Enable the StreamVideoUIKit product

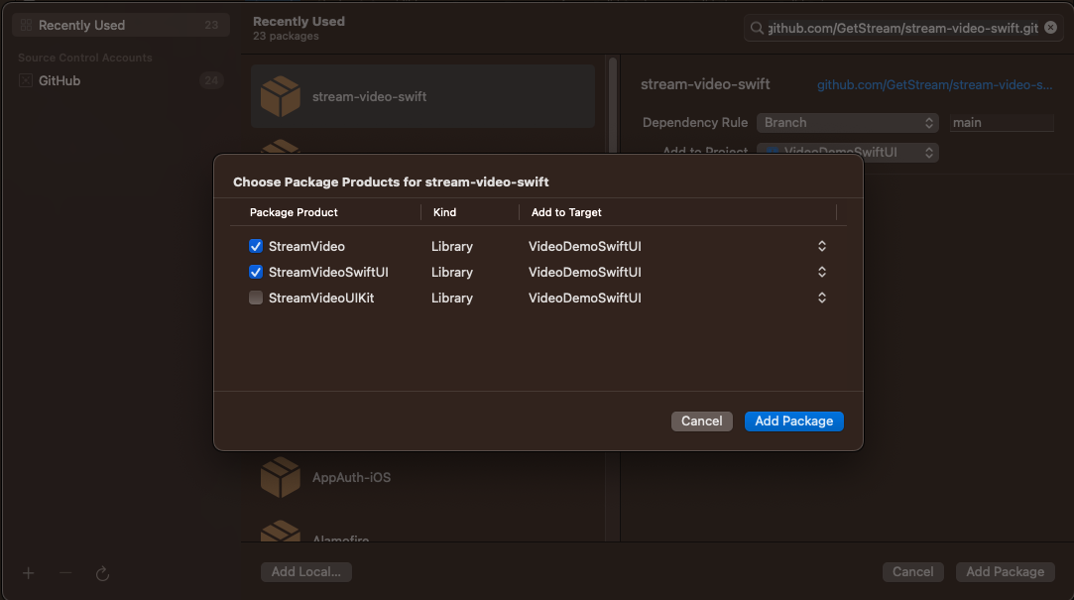tap(256, 298)
